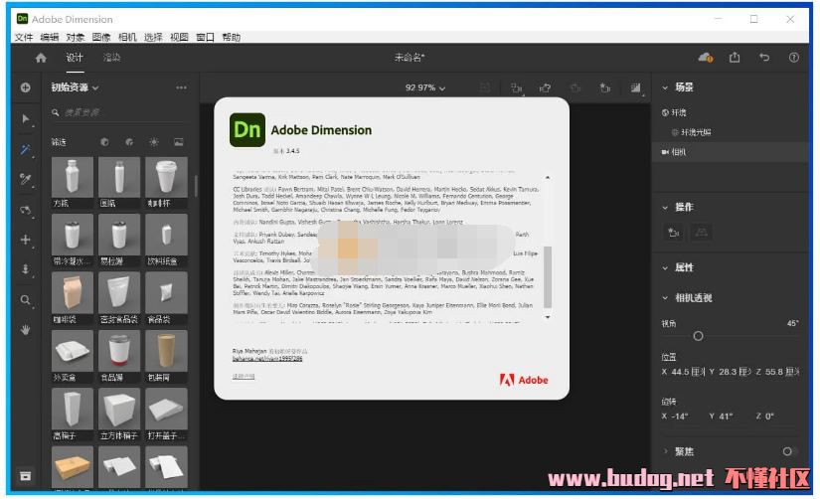The height and width of the screenshot is (499, 820).
Task: Collapse the 属性 section
Action: coord(665,267)
